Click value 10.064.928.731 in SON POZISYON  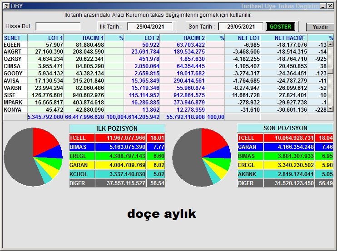[x=294, y=138]
